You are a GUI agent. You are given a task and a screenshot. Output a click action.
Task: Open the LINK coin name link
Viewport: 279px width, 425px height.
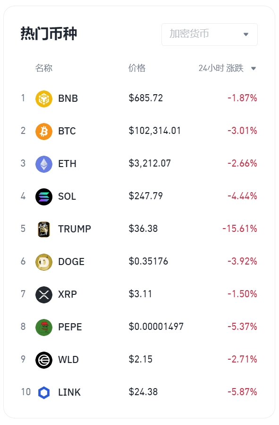coord(69,392)
